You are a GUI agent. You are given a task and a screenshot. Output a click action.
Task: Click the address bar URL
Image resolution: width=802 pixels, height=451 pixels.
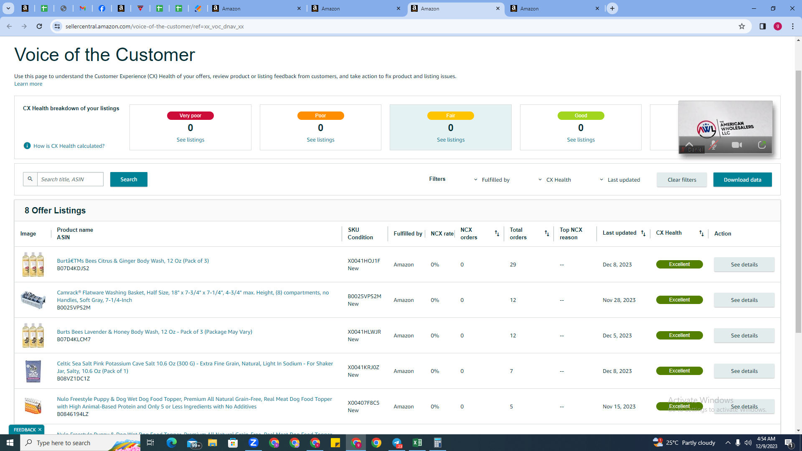point(155,26)
